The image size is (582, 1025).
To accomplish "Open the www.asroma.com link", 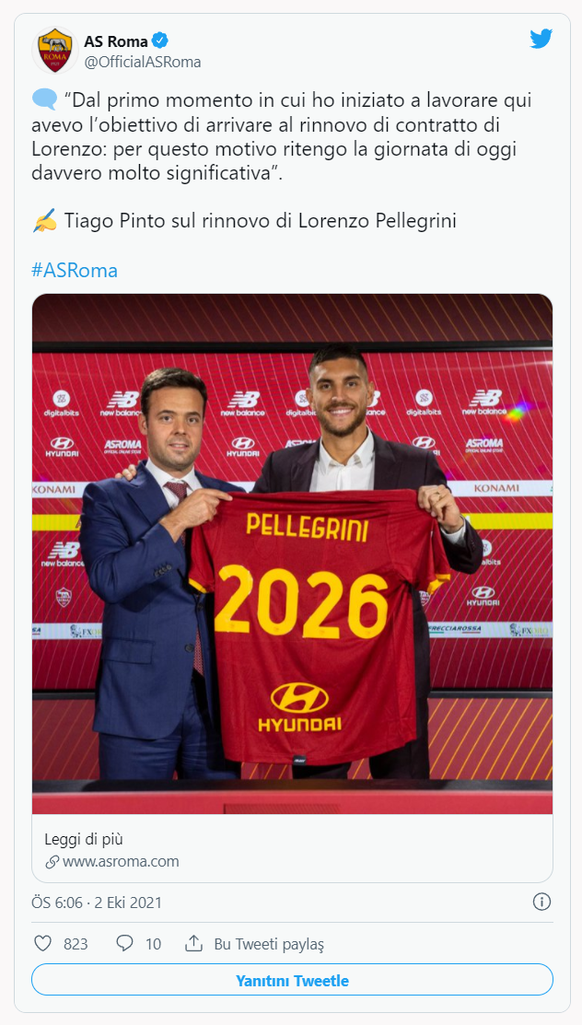I will (121, 862).
